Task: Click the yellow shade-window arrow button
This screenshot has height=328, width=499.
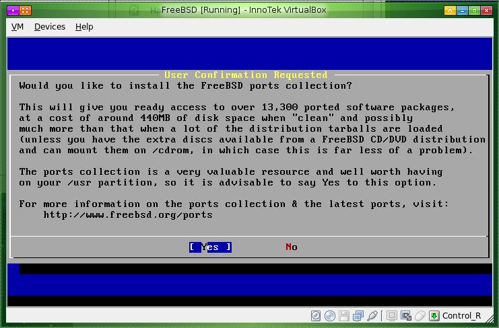Action: 450,11
